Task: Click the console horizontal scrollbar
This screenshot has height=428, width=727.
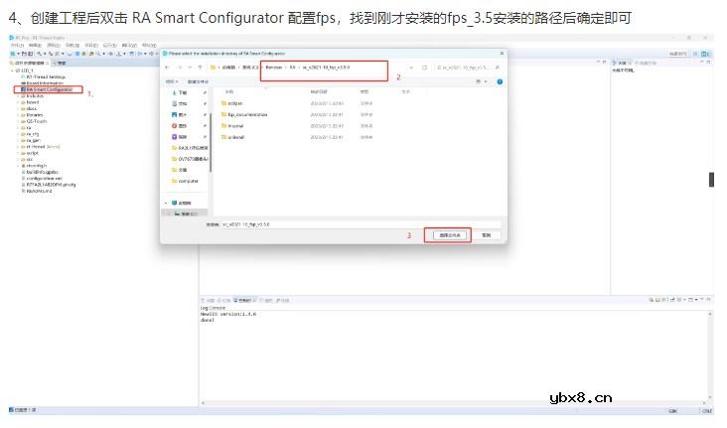Action: [x=454, y=403]
